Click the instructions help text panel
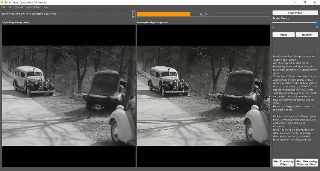Image resolution: width=320 pixels, height=171 pixels. tap(295, 98)
